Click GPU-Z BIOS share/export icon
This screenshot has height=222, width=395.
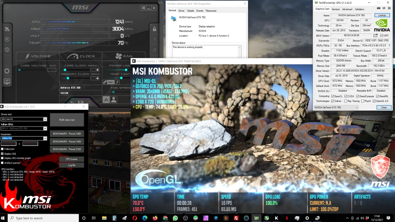coord(376,35)
